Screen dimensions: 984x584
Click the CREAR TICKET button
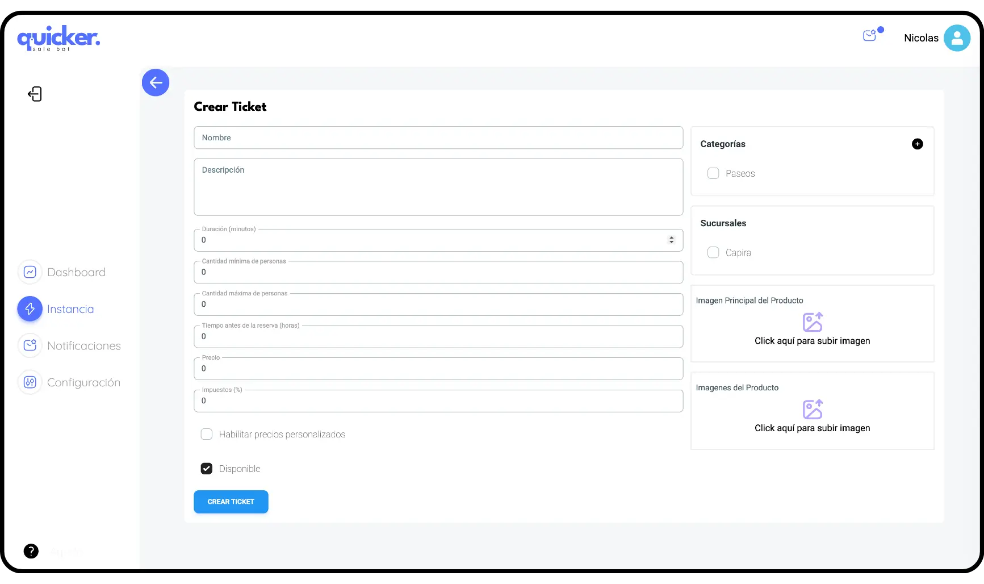[231, 502]
